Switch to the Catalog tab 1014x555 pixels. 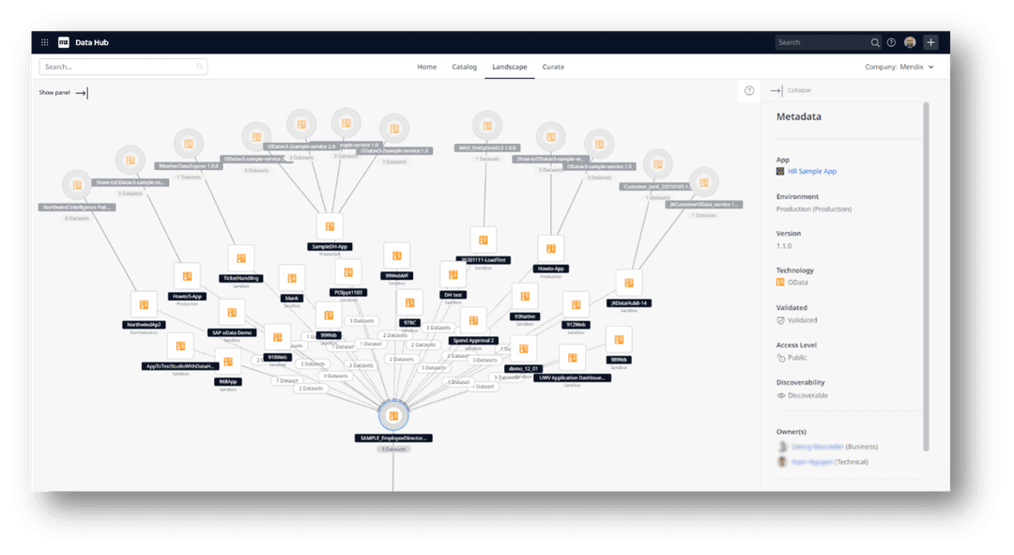(465, 68)
